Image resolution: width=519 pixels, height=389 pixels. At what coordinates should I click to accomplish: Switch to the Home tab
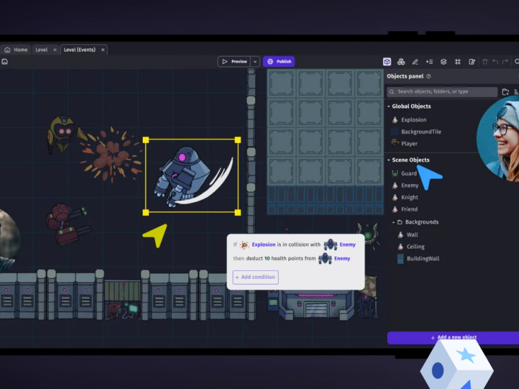(x=16, y=50)
